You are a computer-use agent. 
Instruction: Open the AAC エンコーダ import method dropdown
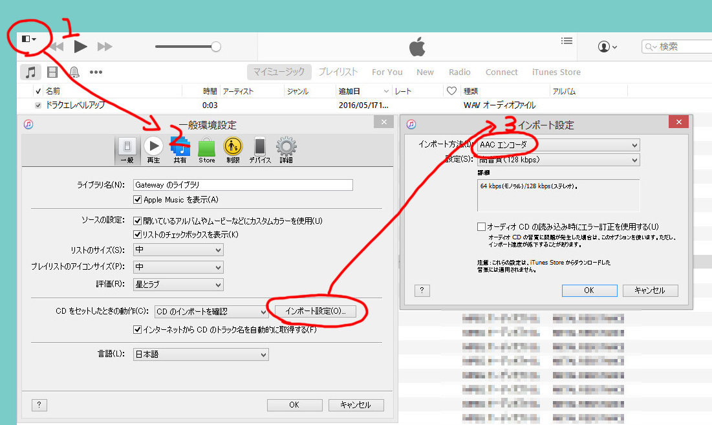click(559, 145)
